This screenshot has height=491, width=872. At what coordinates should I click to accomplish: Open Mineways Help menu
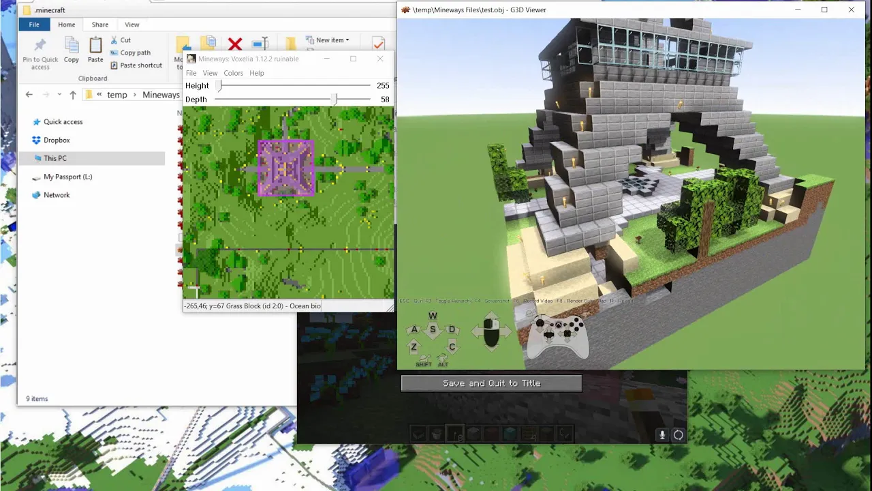coord(257,73)
